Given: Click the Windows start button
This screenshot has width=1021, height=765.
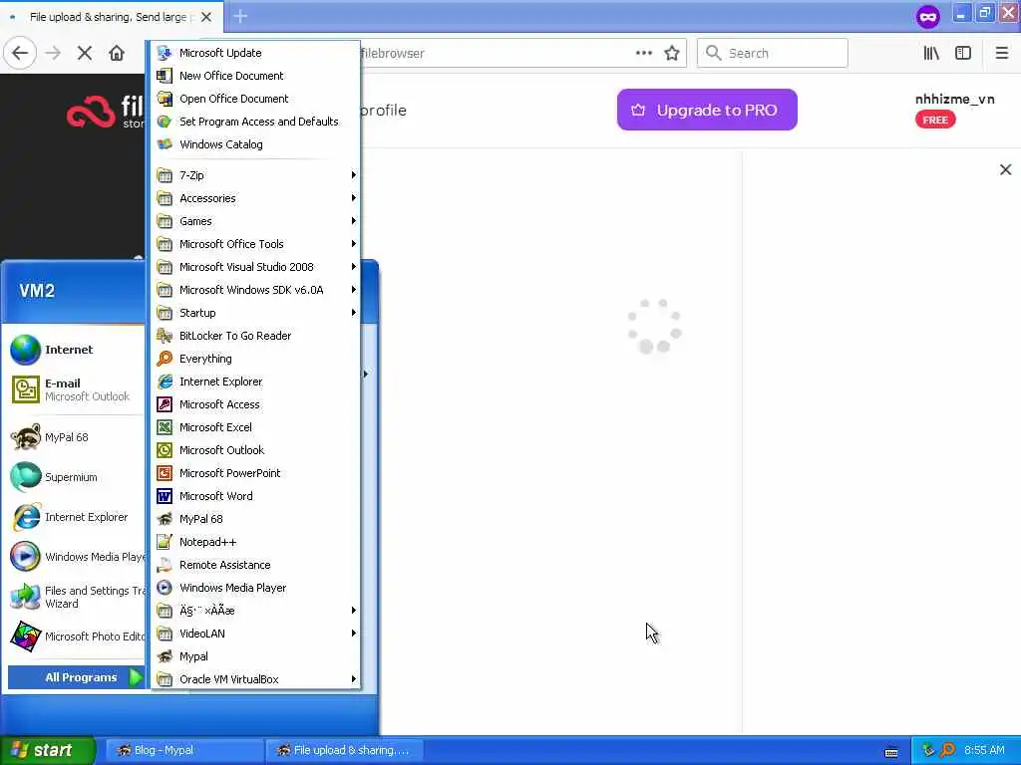Looking at the screenshot, I should click(x=48, y=750).
